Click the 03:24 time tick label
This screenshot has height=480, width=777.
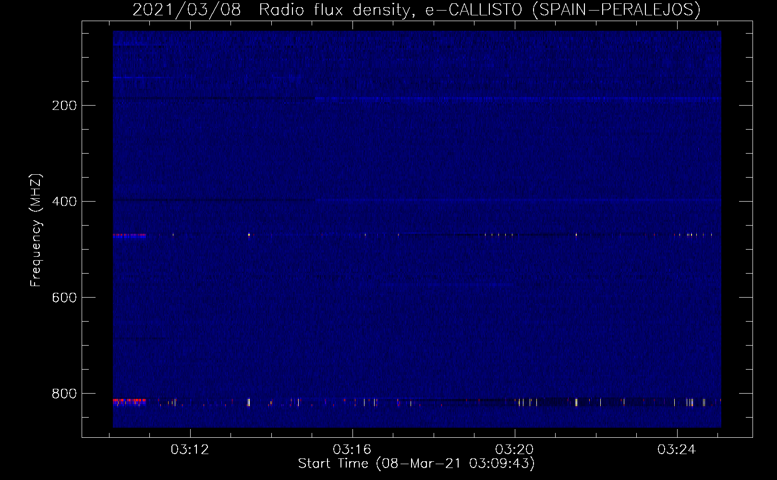pos(677,450)
